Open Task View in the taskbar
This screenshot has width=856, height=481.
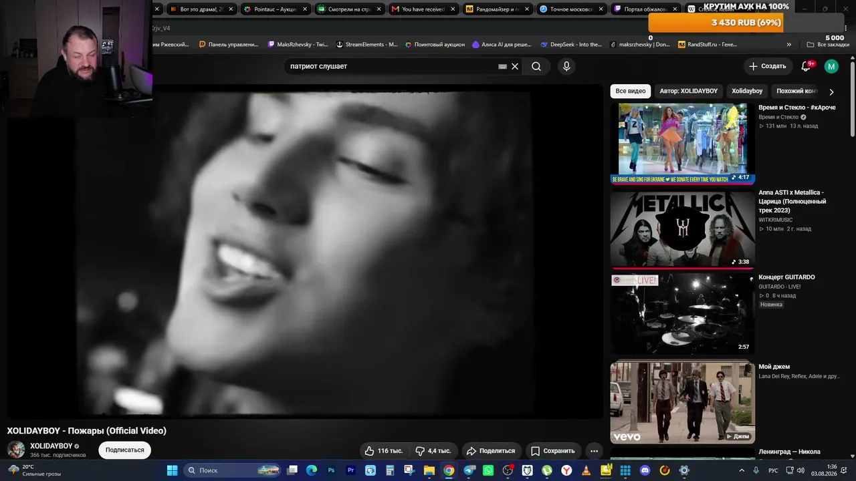293,470
